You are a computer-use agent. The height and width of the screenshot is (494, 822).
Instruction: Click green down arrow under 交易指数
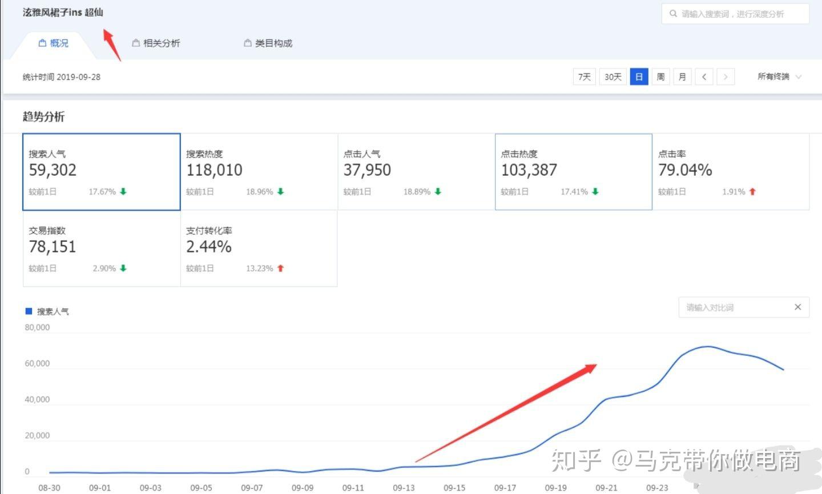coord(123,268)
